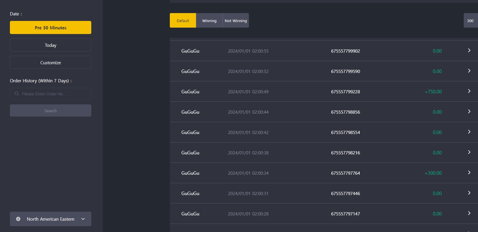Viewport: 478px width, 232px height.
Task: Open arrow for order 675557798216
Action: pos(469,152)
